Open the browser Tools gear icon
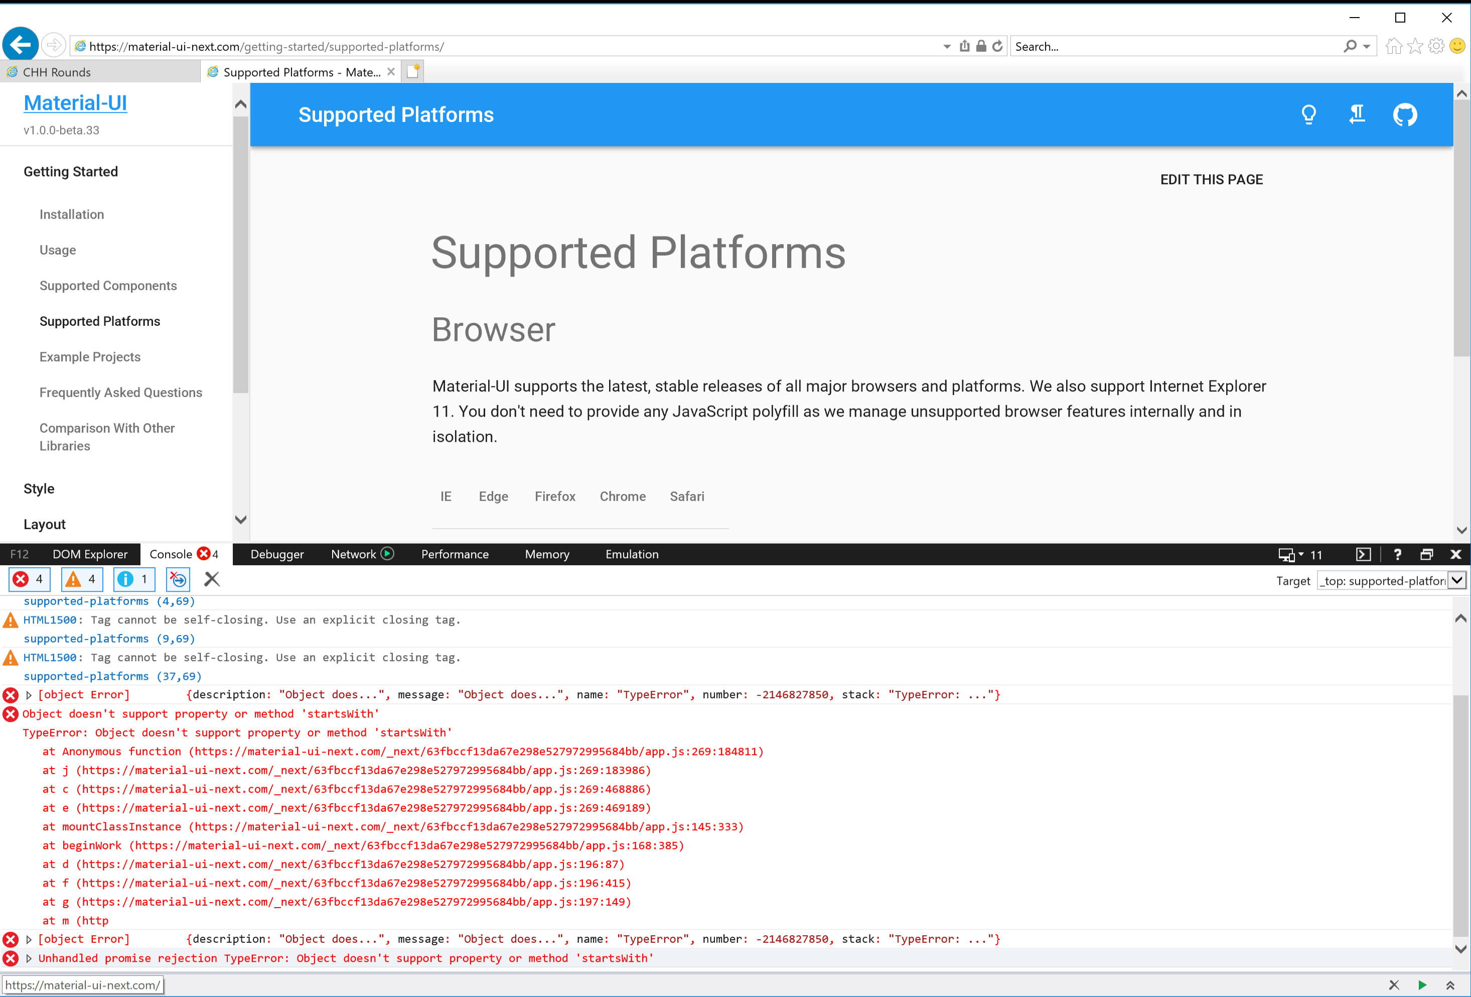Viewport: 1471px width, 997px height. click(1436, 46)
